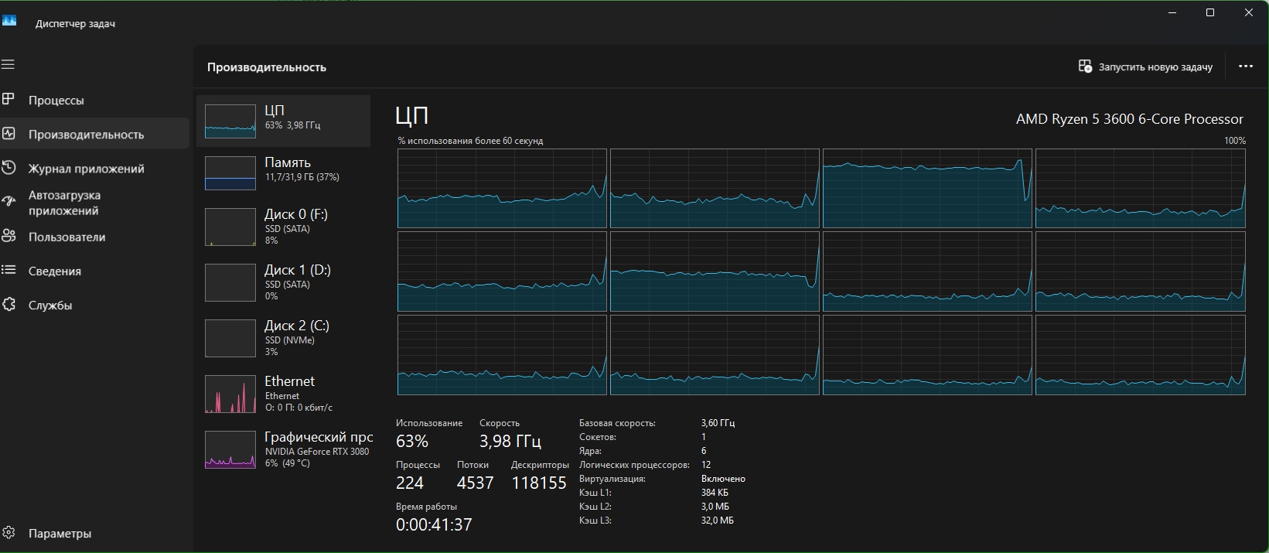Click the Сведения details list icon
Viewport: 1269px width, 553px height.
9,271
